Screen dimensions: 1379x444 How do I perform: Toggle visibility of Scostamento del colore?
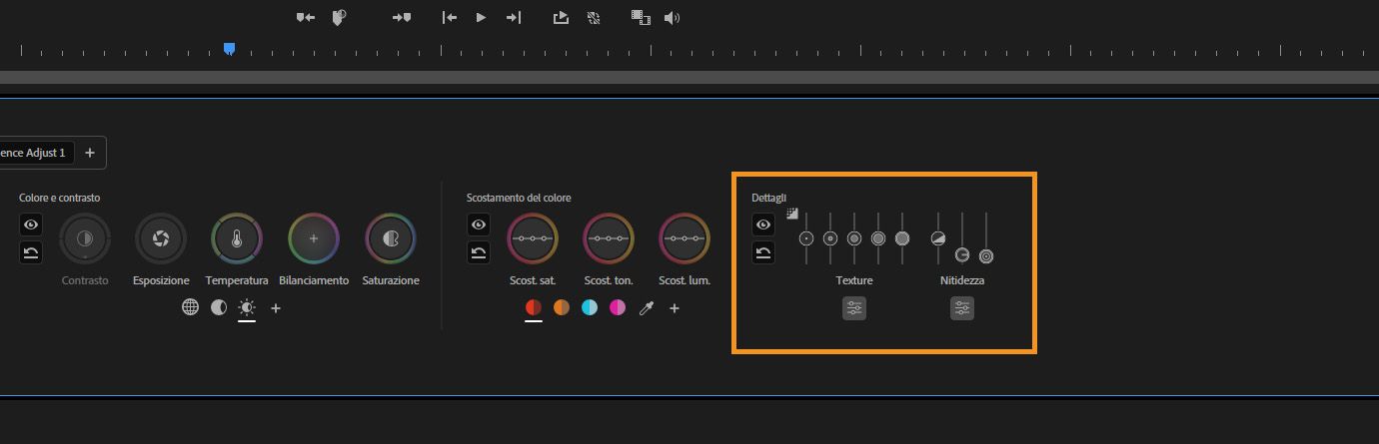[479, 225]
